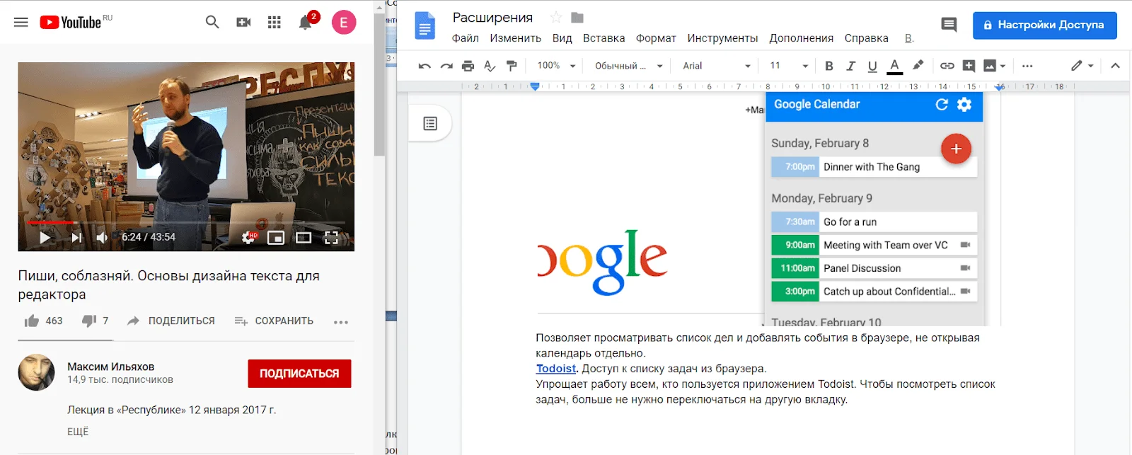The width and height of the screenshot is (1132, 455).
Task: Mute the YouTube video player
Action: click(102, 238)
